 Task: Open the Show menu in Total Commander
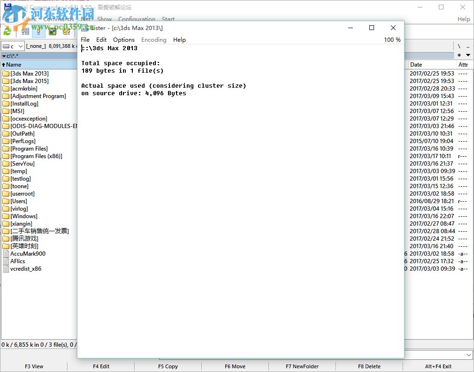[105, 19]
